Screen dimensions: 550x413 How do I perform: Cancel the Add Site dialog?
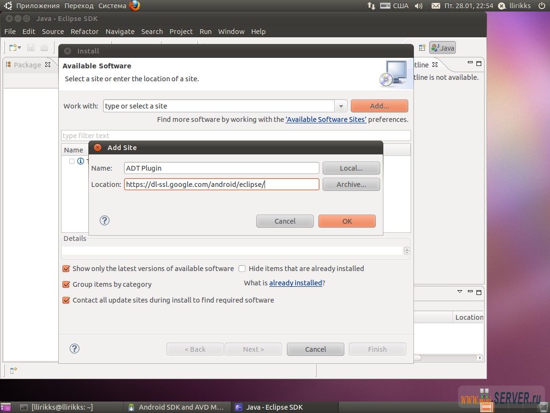tap(285, 221)
